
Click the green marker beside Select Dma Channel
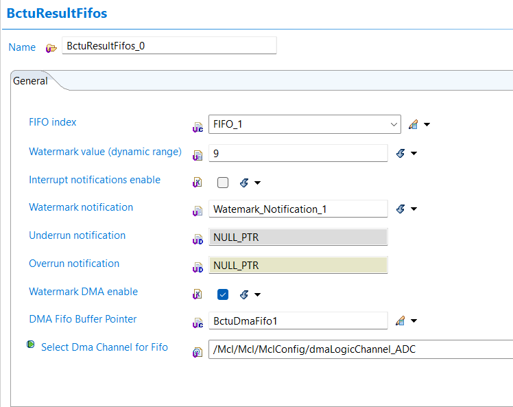[31, 345]
